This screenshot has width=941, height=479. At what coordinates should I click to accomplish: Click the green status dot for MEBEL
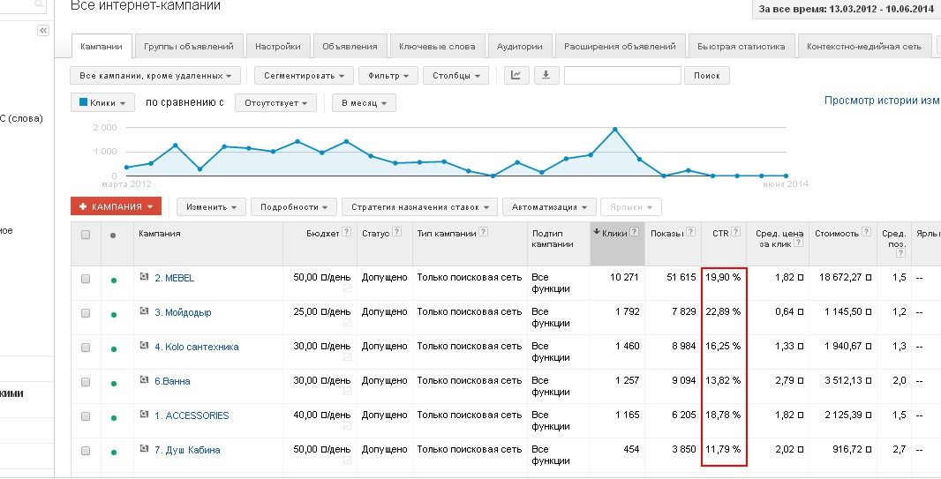click(x=113, y=279)
